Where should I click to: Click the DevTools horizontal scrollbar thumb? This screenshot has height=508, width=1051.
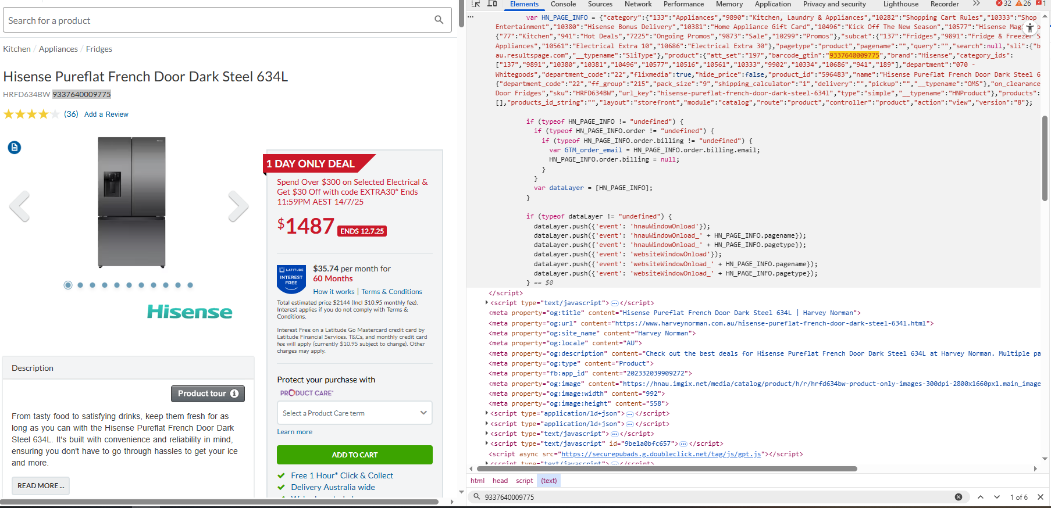pyautogui.click(x=667, y=468)
